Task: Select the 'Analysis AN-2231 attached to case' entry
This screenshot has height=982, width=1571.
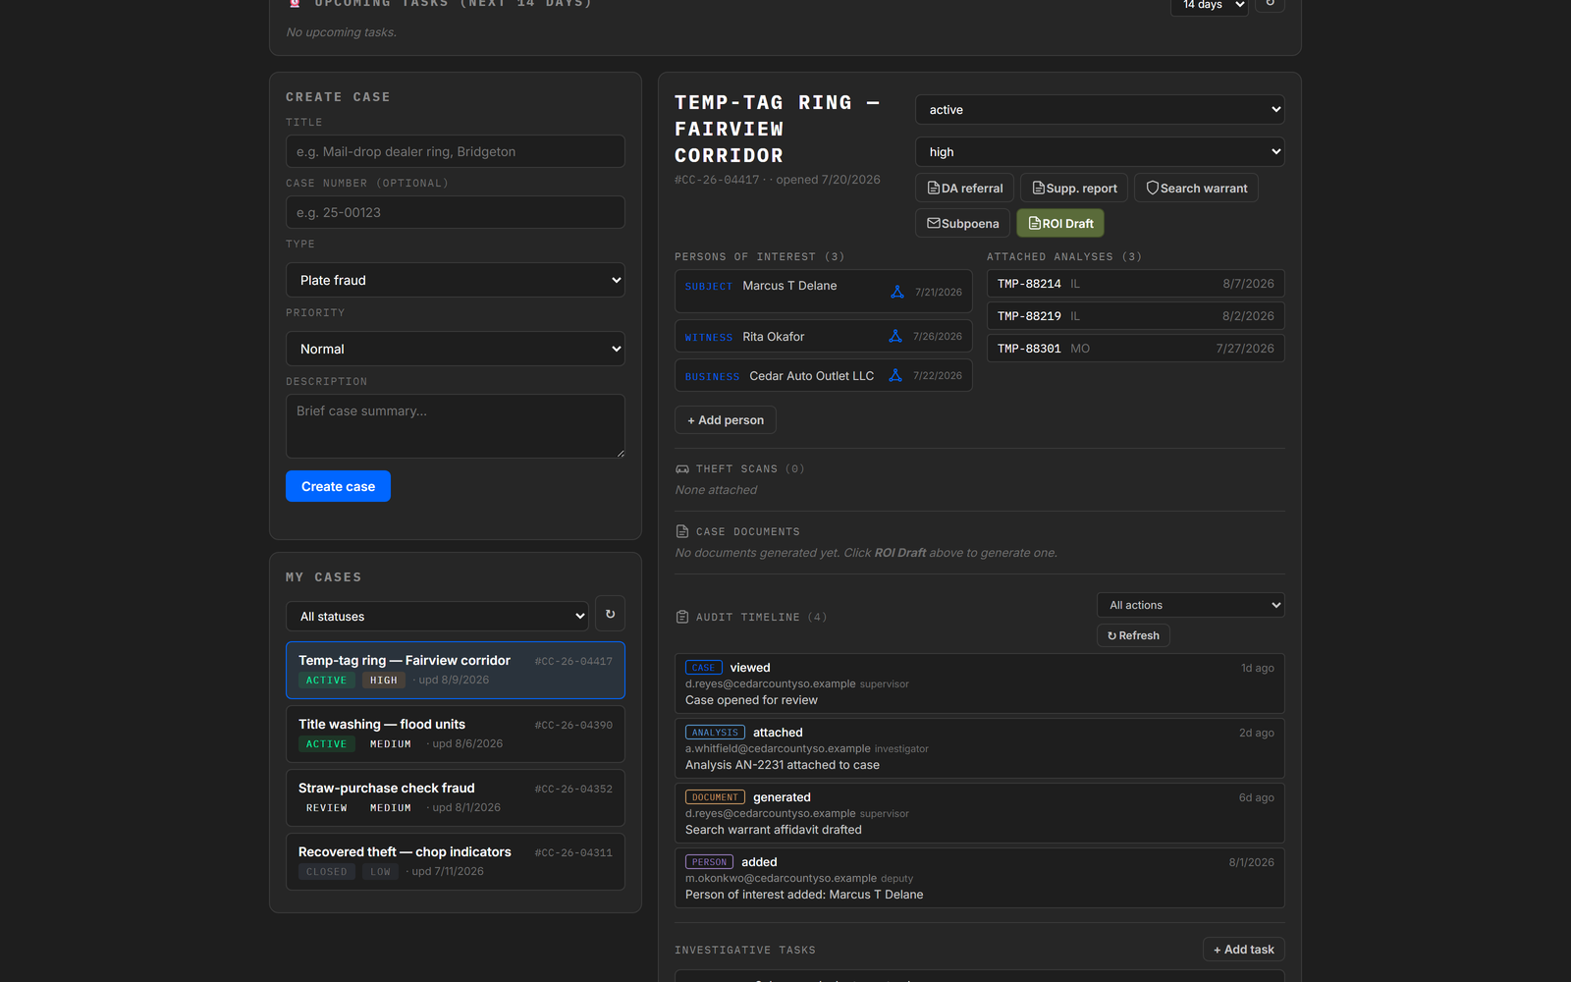Action: 980,748
